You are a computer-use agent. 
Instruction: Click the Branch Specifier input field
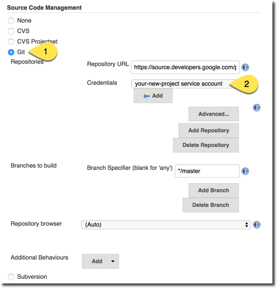[207, 171]
